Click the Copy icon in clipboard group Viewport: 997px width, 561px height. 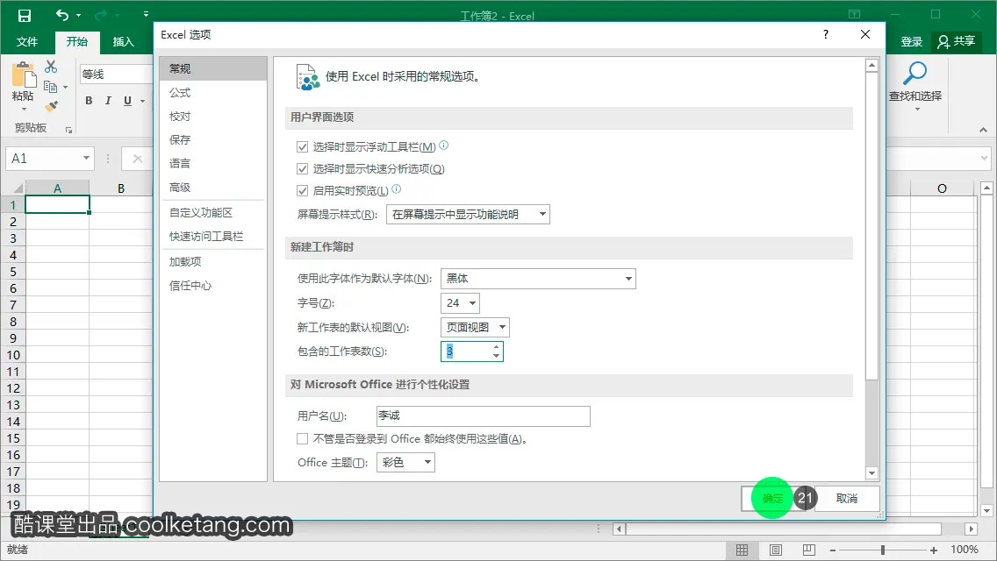click(50, 87)
